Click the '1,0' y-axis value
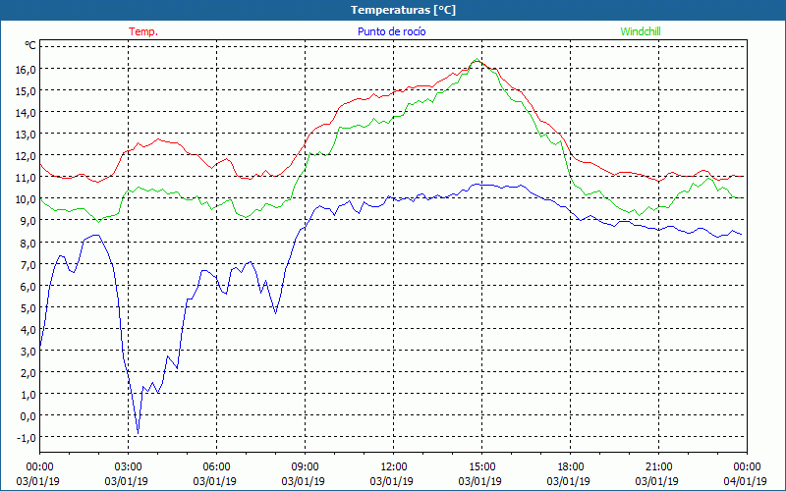 [28, 394]
